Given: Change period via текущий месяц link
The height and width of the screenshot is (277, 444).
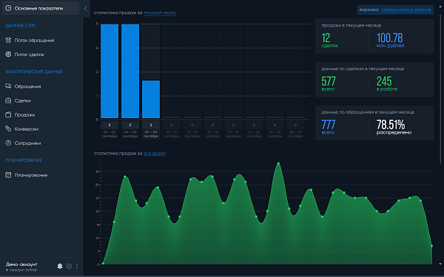Looking at the screenshot, I should 160,13.
